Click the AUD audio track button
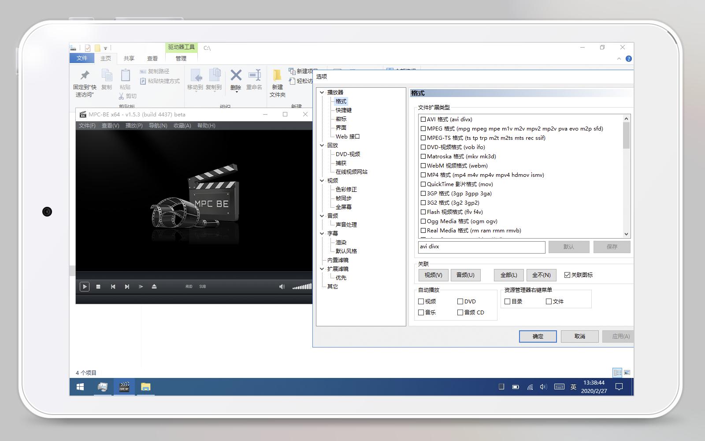The height and width of the screenshot is (441, 705). click(x=189, y=286)
